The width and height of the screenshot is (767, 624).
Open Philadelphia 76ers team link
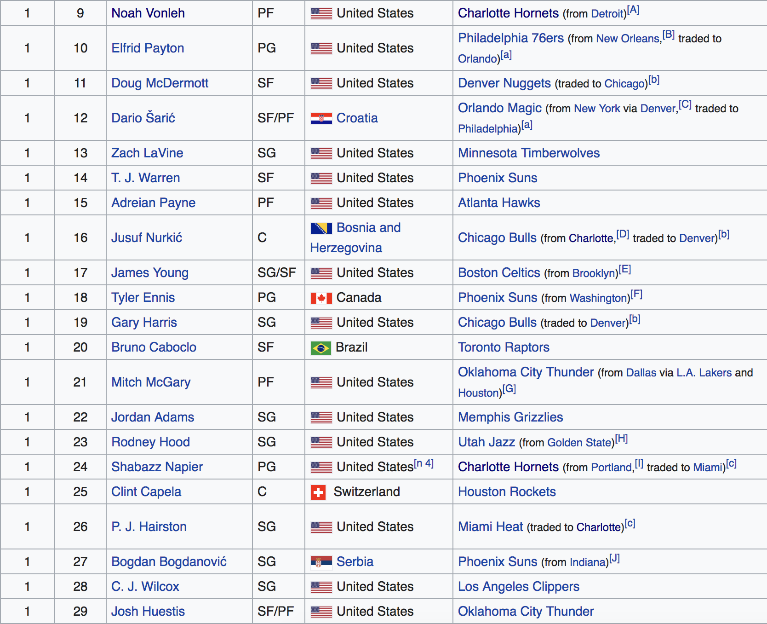[511, 38]
